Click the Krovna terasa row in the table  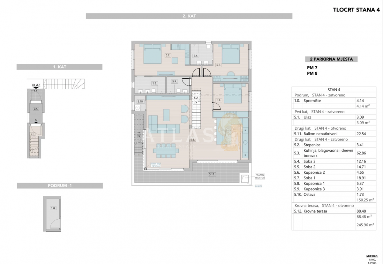pos(334,211)
